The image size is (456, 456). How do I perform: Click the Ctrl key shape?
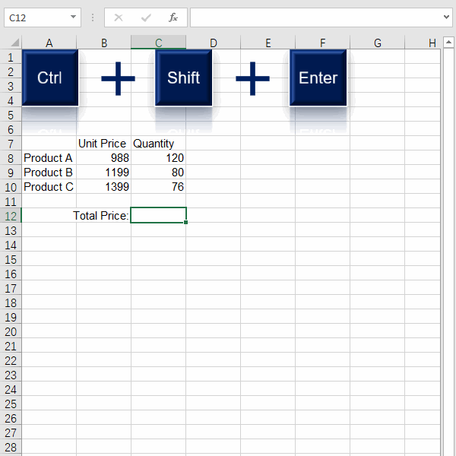[x=50, y=78]
